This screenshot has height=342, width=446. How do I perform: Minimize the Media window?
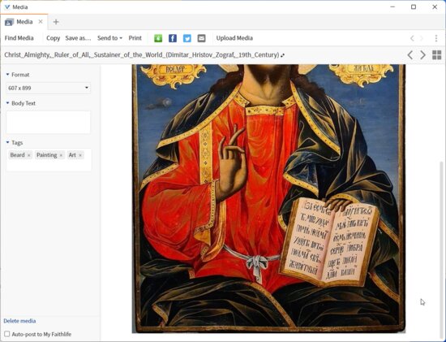coord(392,6)
